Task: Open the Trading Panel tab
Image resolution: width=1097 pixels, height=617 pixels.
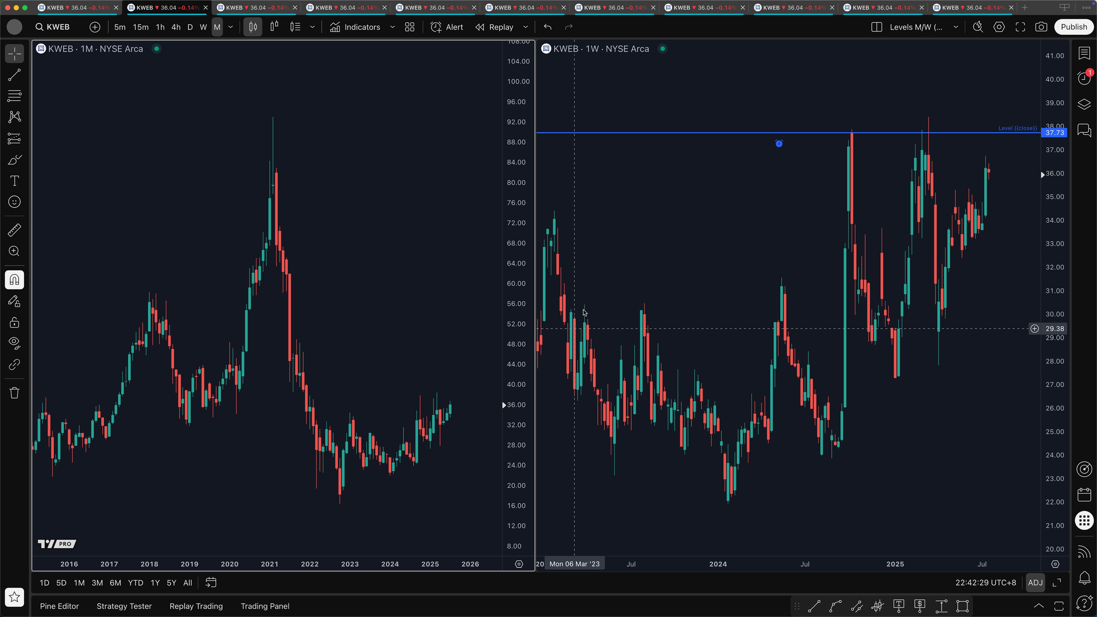Action: [x=265, y=606]
